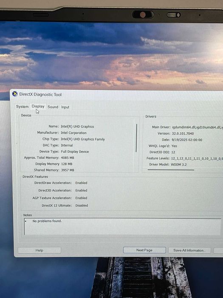Click the Device panel vertical scrollbar

point(136,138)
